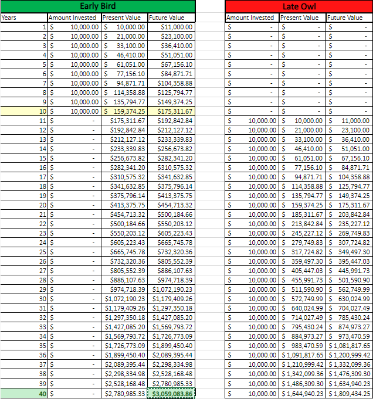Select the Late Owl header cell
The height and width of the screenshot is (399, 373).
click(x=299, y=6)
